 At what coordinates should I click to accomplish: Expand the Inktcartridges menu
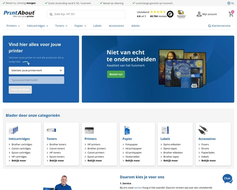click(37, 26)
